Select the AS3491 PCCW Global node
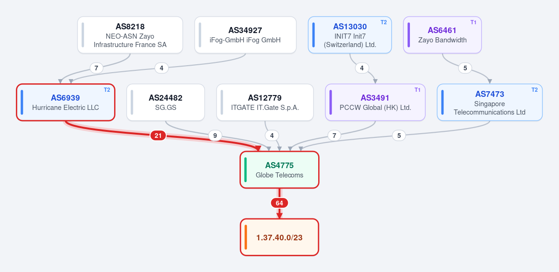The width and height of the screenshot is (559, 272). (375, 102)
